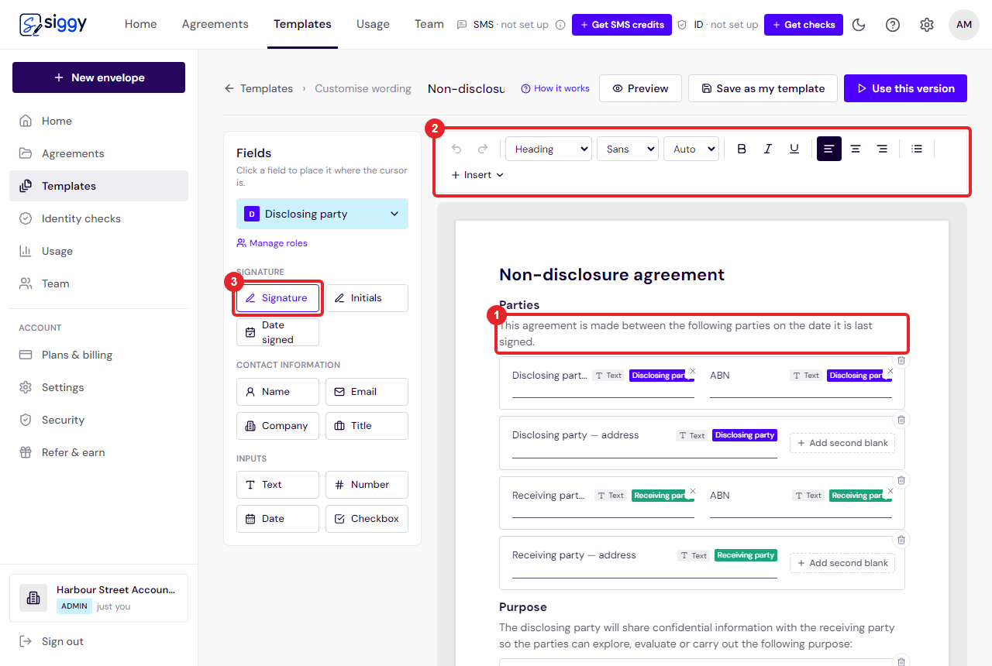Click Use this version button
The width and height of the screenshot is (992, 666).
pos(905,88)
